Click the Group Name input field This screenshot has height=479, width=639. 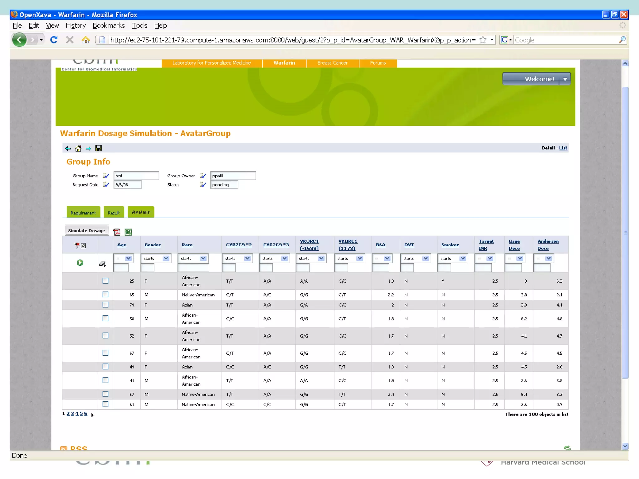pos(136,176)
